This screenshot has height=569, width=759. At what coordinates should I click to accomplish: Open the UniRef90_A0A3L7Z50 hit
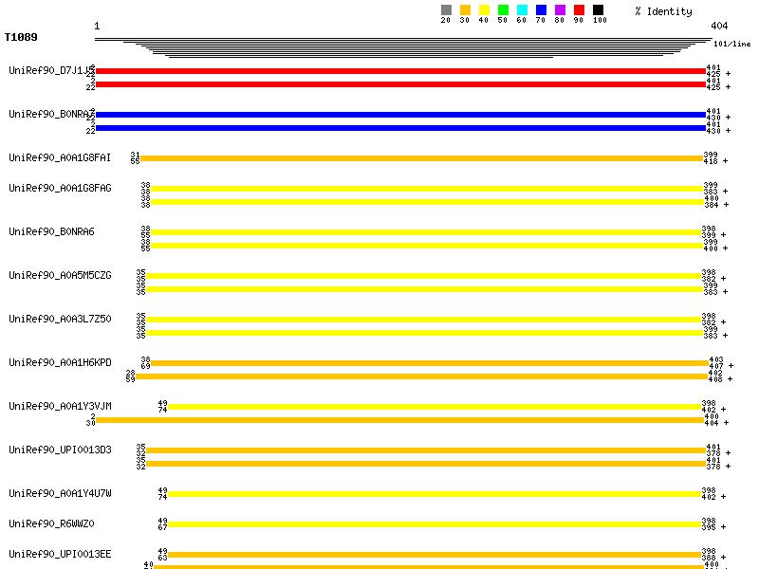pos(60,319)
